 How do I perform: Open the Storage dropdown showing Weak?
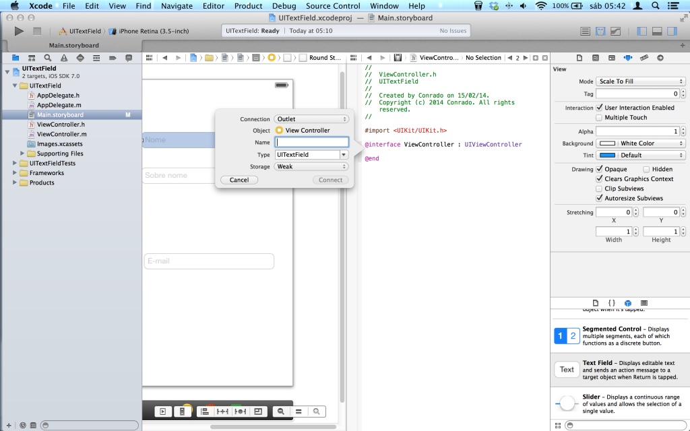tap(311, 166)
